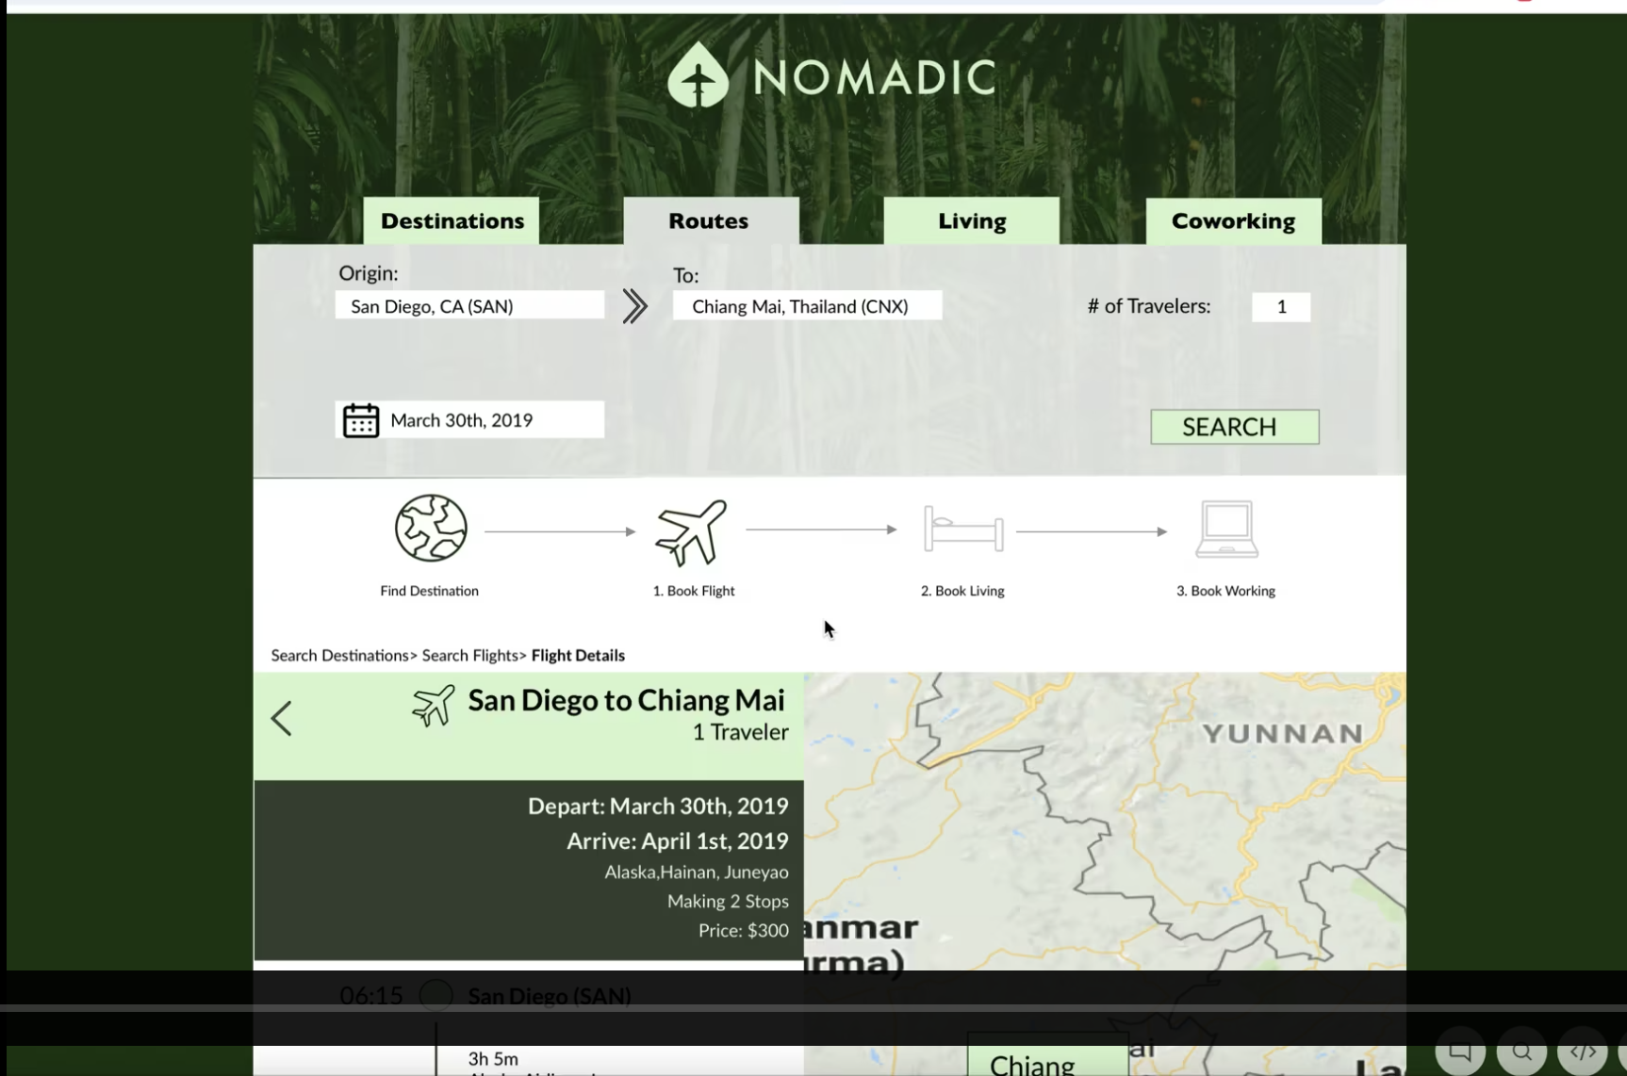Click Depart: March 30th, 2019 text
The image size is (1627, 1076).
(x=658, y=806)
